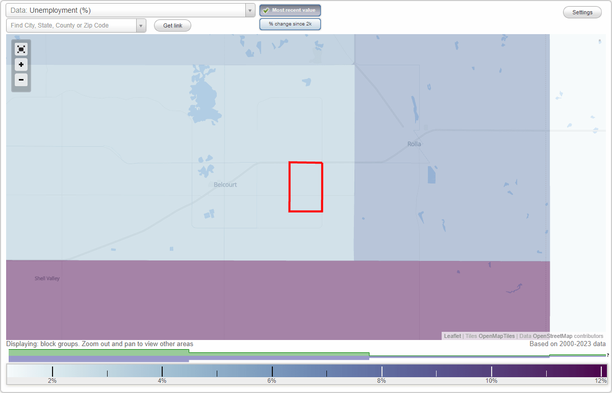
Task: Click the 6% label on the legend
Action: (272, 381)
